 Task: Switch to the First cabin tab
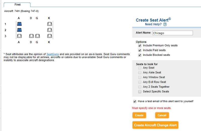click(18, 5)
